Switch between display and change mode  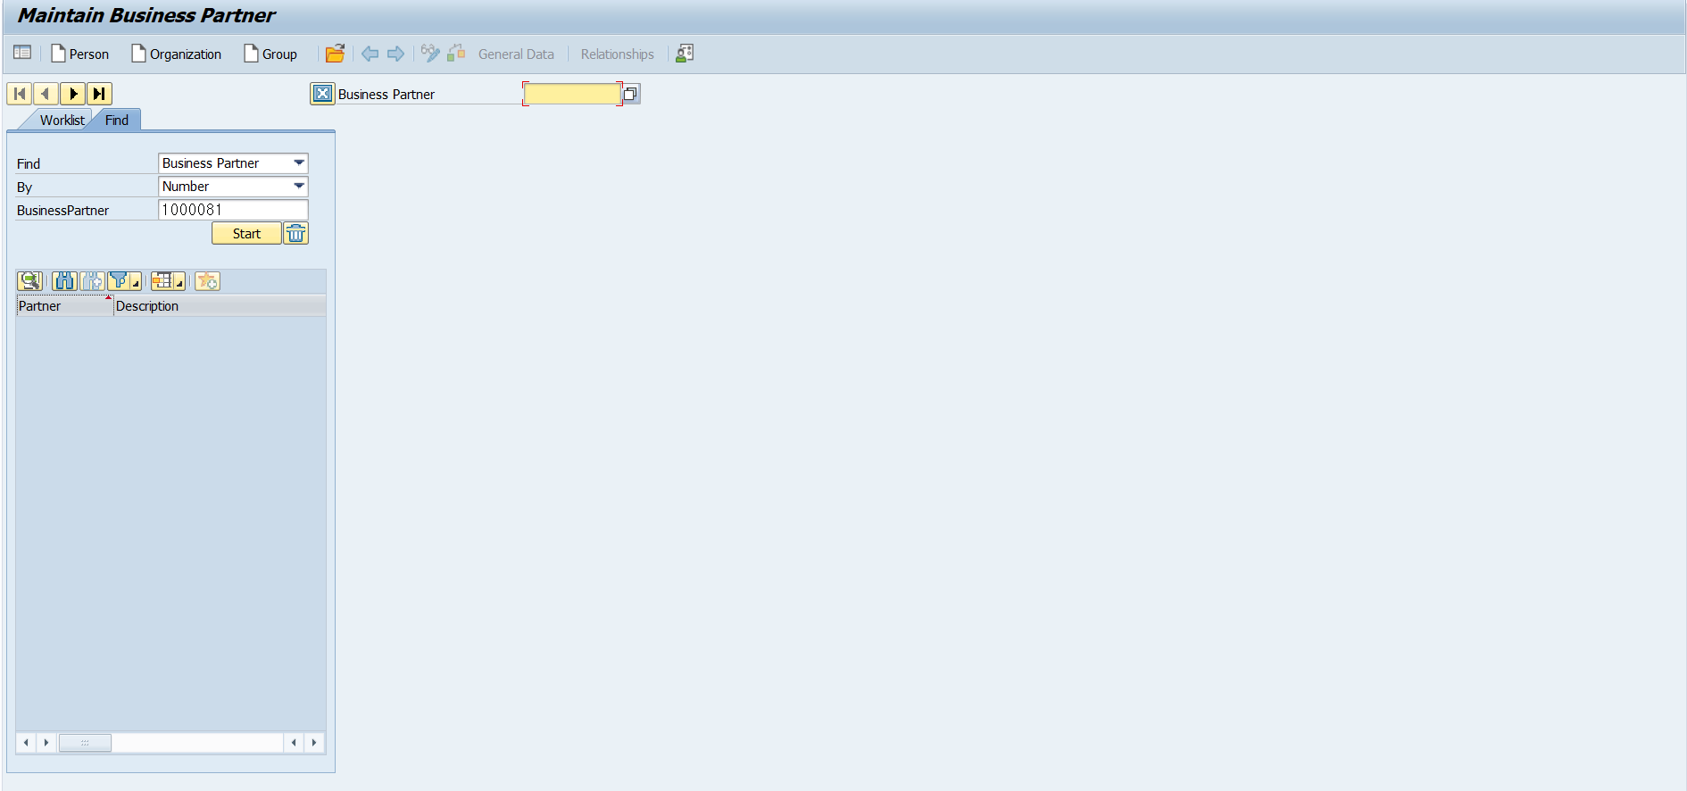tap(430, 54)
